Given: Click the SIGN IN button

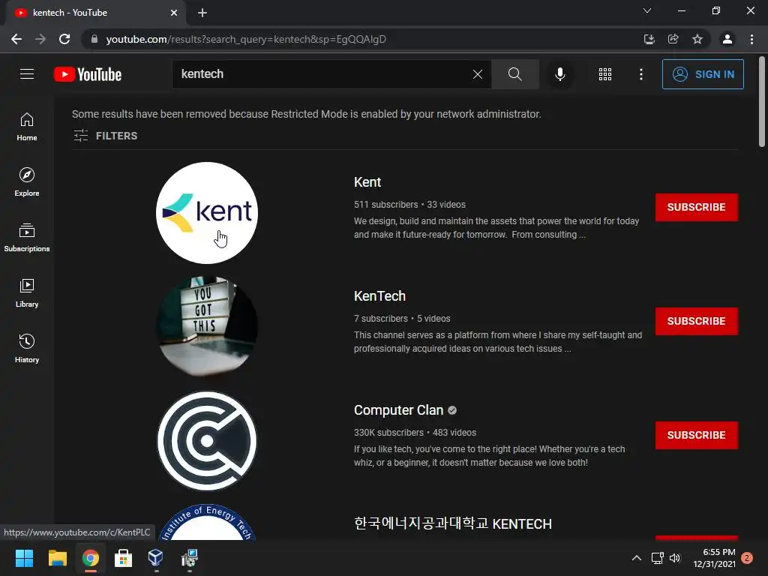Looking at the screenshot, I should (703, 74).
